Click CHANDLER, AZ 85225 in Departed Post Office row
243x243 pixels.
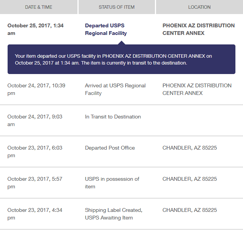(189, 148)
